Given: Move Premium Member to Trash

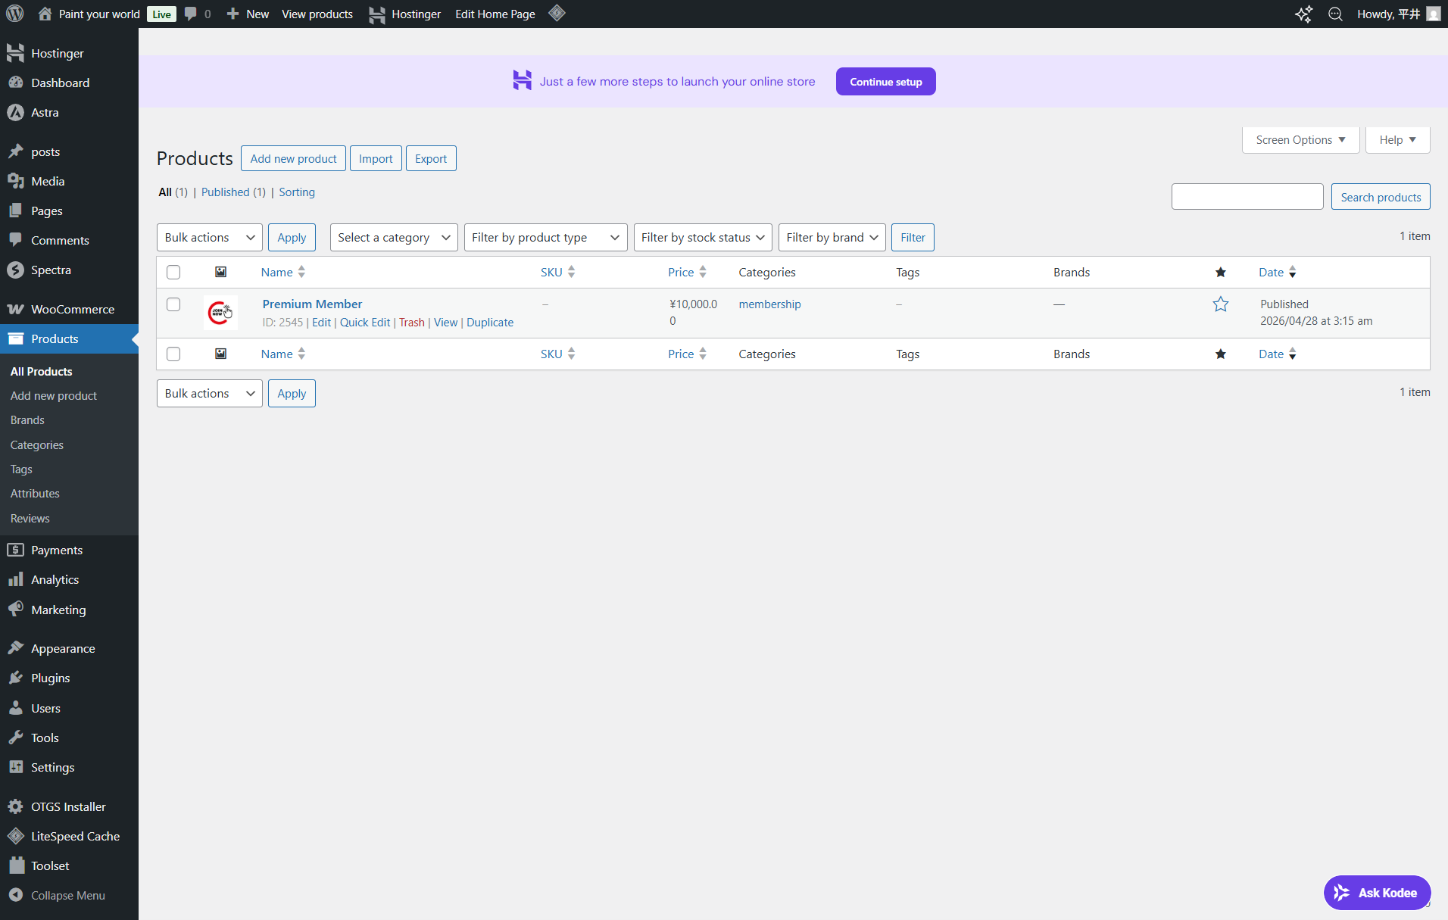Looking at the screenshot, I should click(x=412, y=322).
